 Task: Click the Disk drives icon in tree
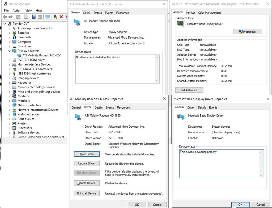tap(14, 46)
